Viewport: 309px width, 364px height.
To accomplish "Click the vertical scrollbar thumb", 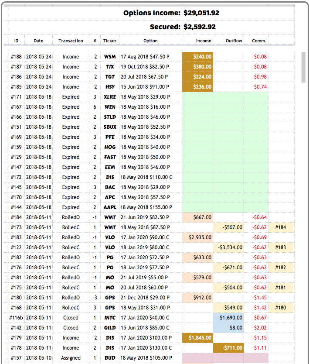I will (303, 67).
